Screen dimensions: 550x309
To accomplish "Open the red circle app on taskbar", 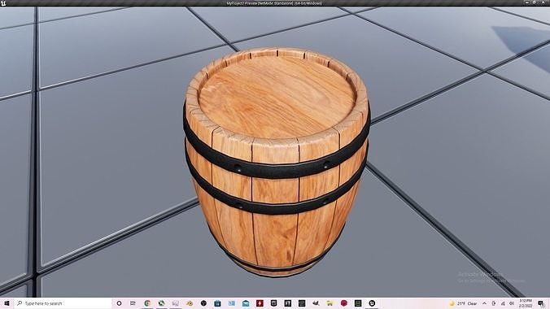I will 344,303.
